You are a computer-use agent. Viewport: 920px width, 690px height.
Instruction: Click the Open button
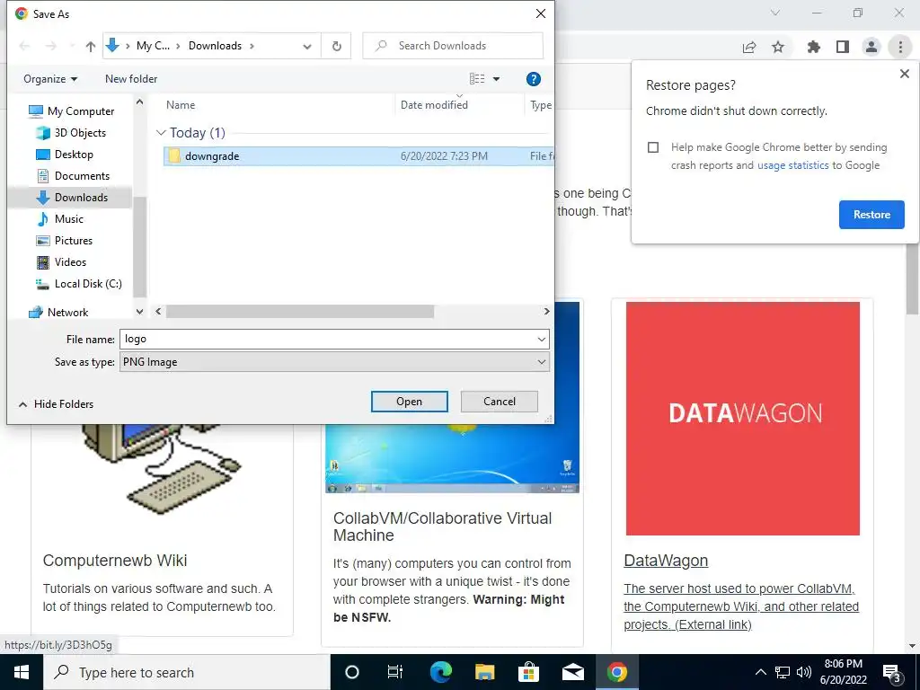pos(409,402)
